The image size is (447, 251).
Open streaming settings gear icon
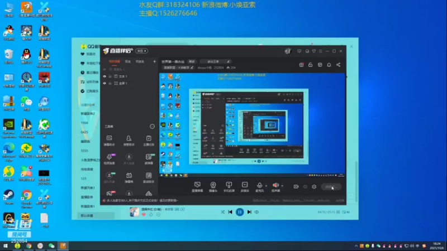click(314, 187)
